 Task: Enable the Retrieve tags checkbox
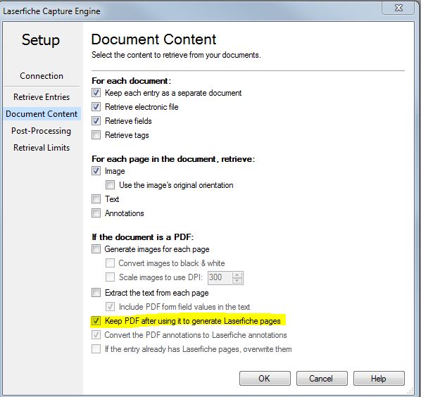(96, 134)
